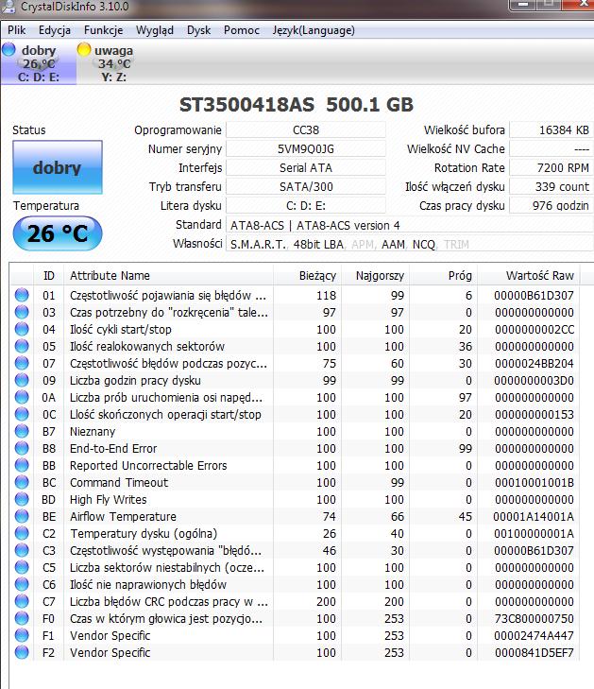Click the 26 °C temperature indicator

58,233
